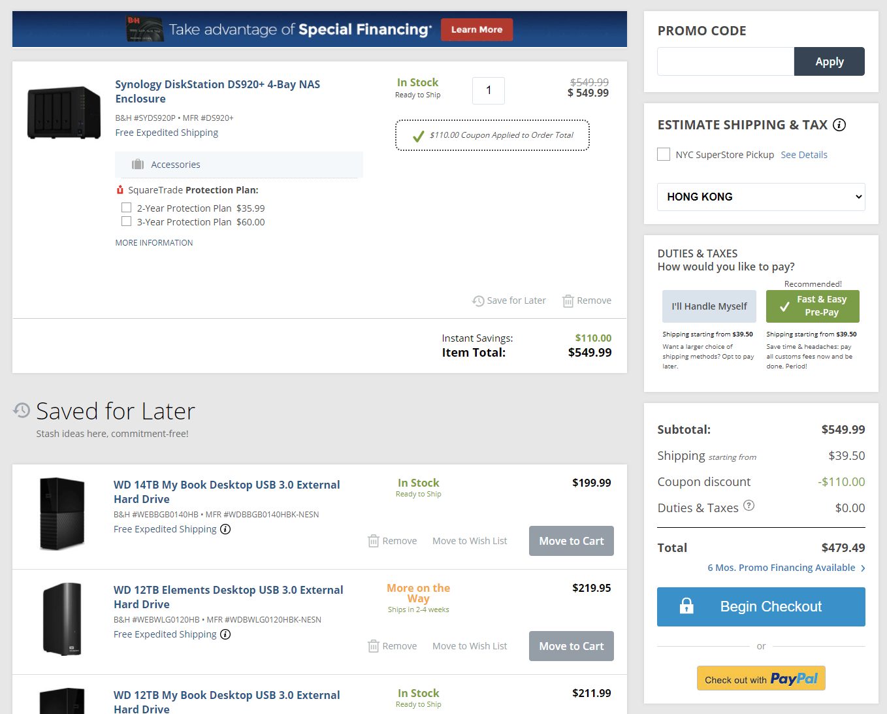This screenshot has height=714, width=887.
Task: Click the $110.00 Coupon Applied notice
Action: pos(492,135)
